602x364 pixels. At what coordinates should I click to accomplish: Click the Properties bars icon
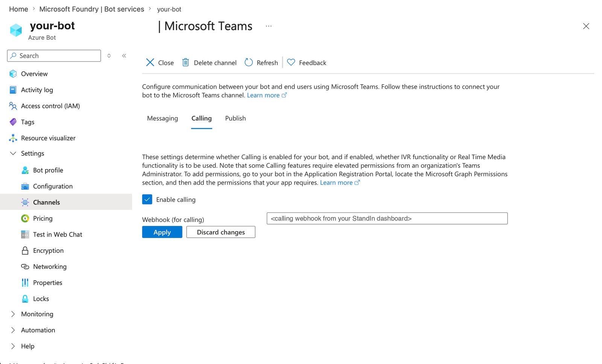(x=25, y=283)
